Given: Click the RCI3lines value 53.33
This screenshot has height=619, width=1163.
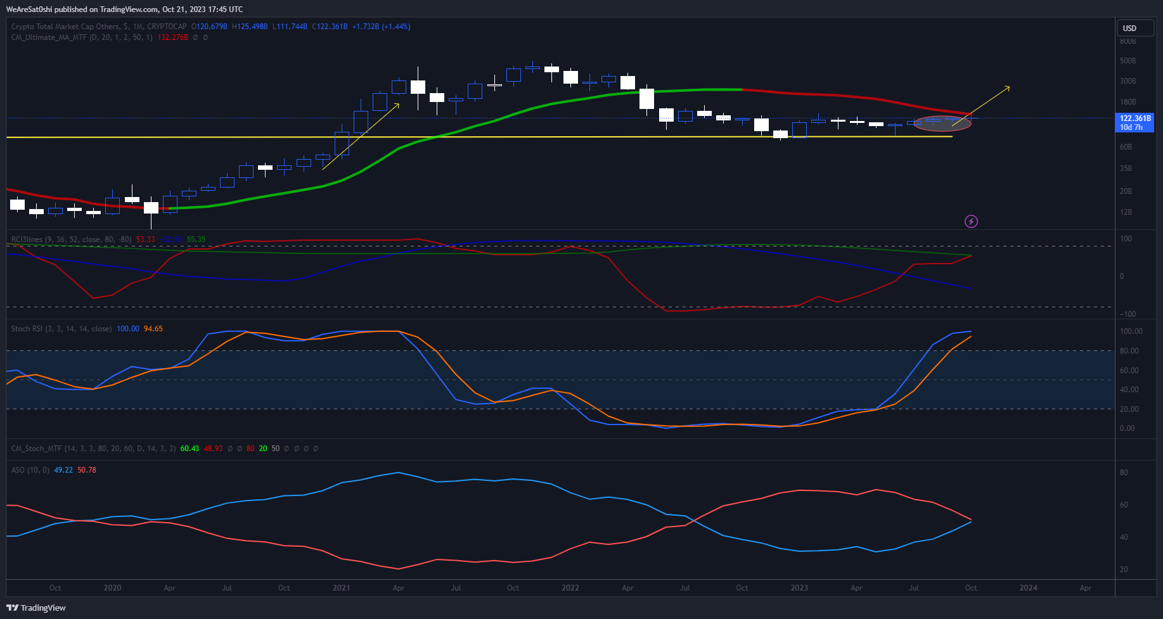Looking at the screenshot, I should pyautogui.click(x=146, y=239).
